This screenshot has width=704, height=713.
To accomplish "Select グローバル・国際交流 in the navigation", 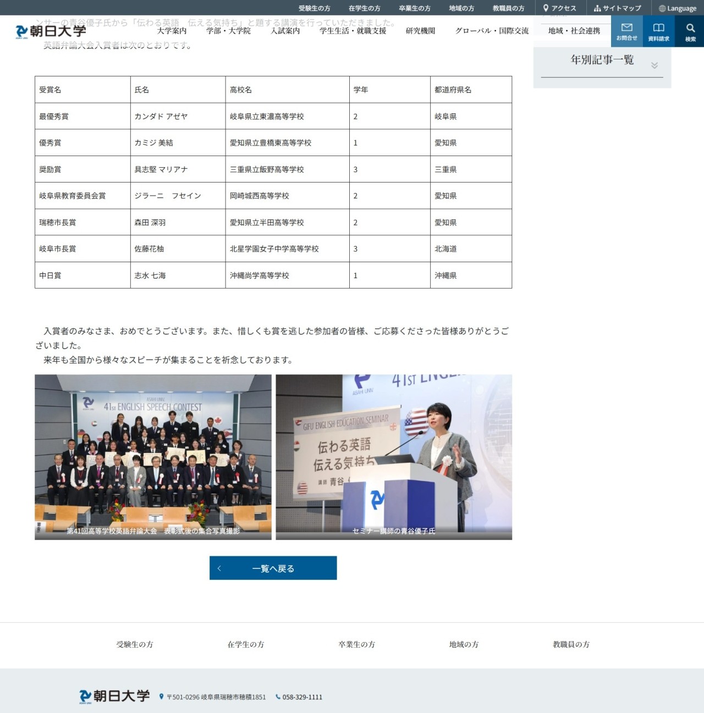I will coord(492,31).
